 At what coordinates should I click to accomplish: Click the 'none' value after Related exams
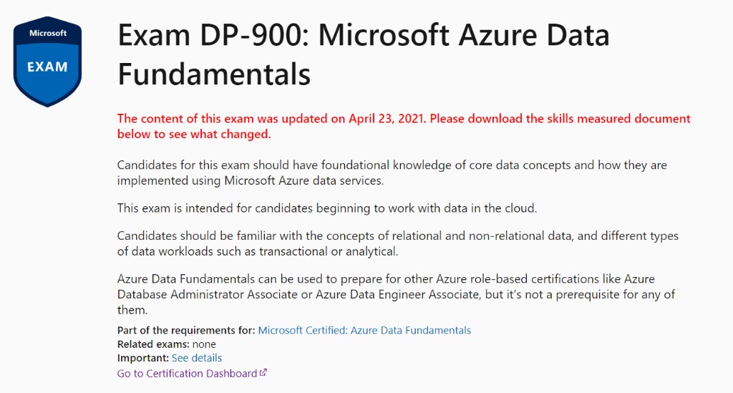[x=204, y=344]
